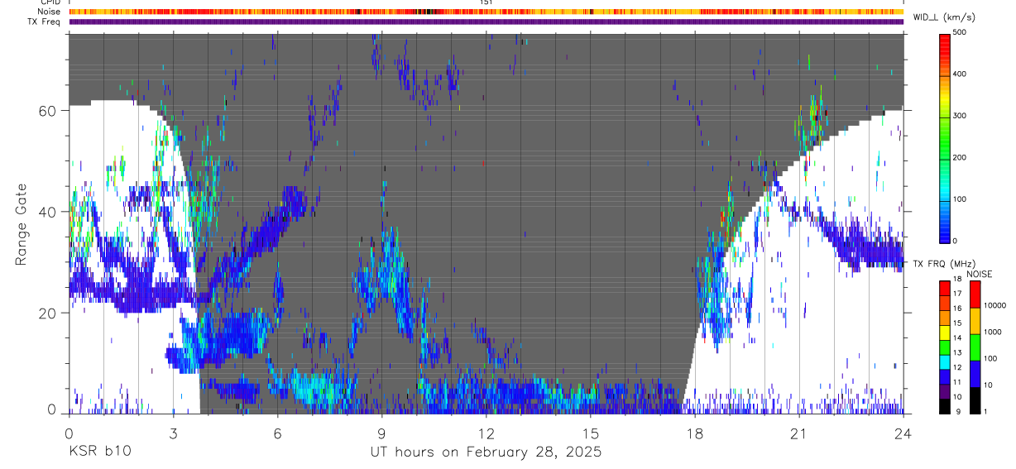This screenshot has height=469, width=1016.
Task: Click the 'NOISE' legend title
Action: coord(980,274)
